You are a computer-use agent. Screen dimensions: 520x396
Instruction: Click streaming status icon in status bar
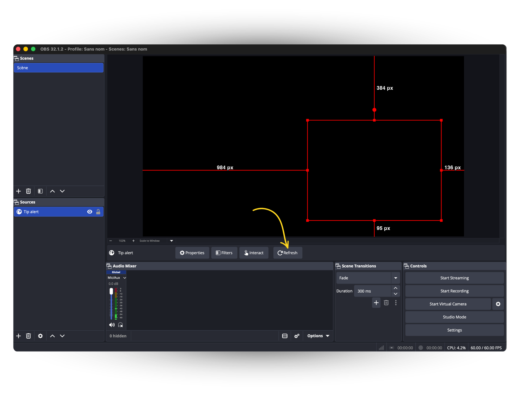point(392,348)
